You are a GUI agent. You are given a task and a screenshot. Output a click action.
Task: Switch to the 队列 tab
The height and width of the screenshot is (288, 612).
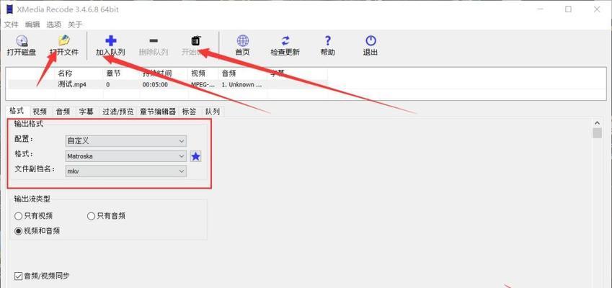[x=213, y=112]
